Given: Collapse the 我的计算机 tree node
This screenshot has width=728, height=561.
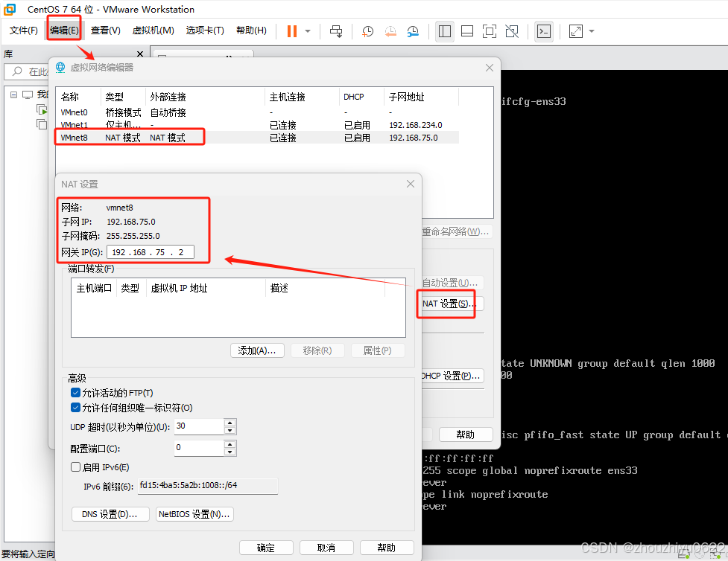Looking at the screenshot, I should point(14,94).
